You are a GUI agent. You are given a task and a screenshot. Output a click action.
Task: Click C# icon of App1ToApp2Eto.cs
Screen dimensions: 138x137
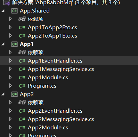(22, 27)
